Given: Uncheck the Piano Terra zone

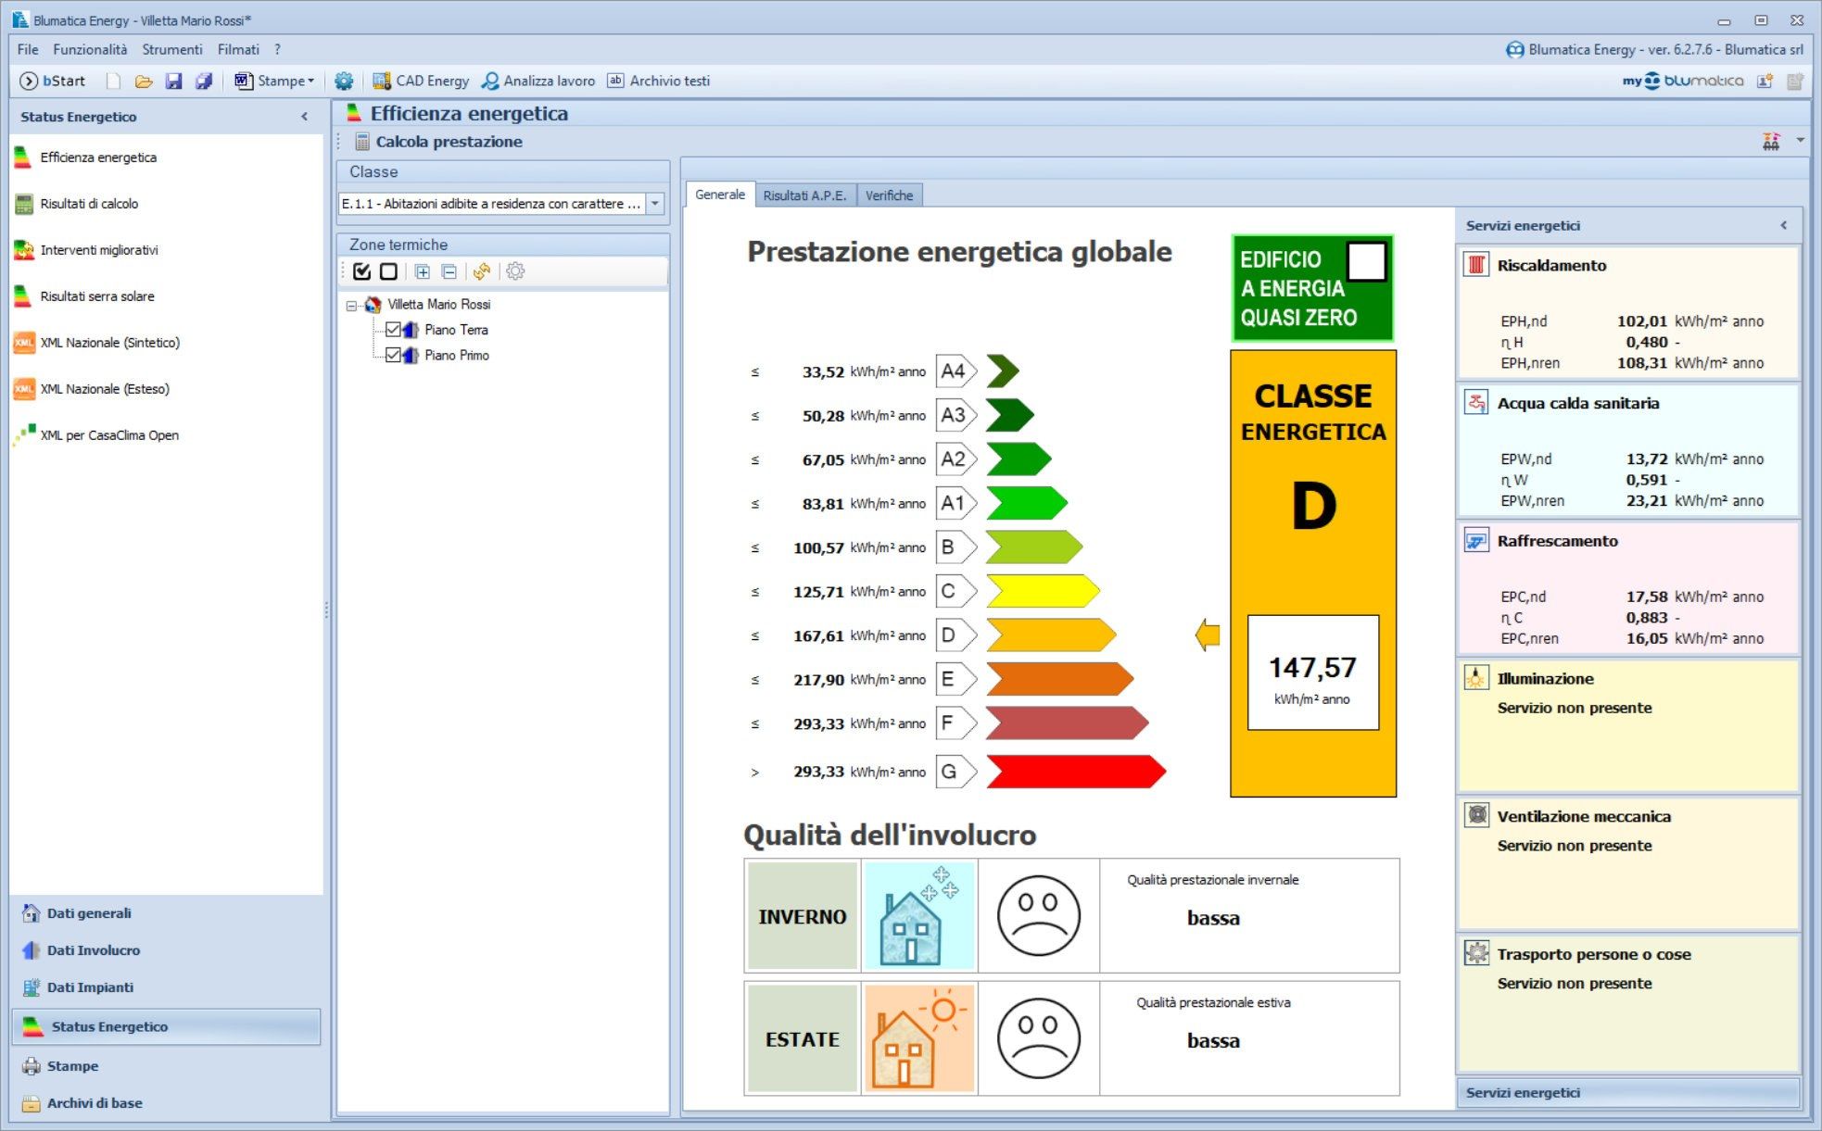Looking at the screenshot, I should click(393, 330).
